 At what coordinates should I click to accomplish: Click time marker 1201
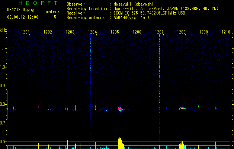(25, 32)
